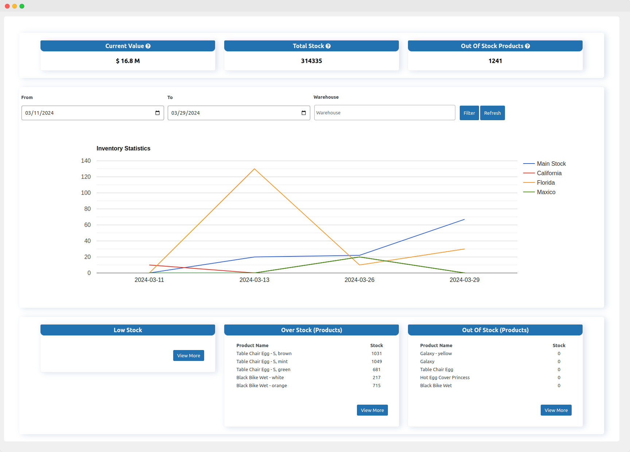
Task: Click the Total Stock help icon
Action: pos(328,46)
